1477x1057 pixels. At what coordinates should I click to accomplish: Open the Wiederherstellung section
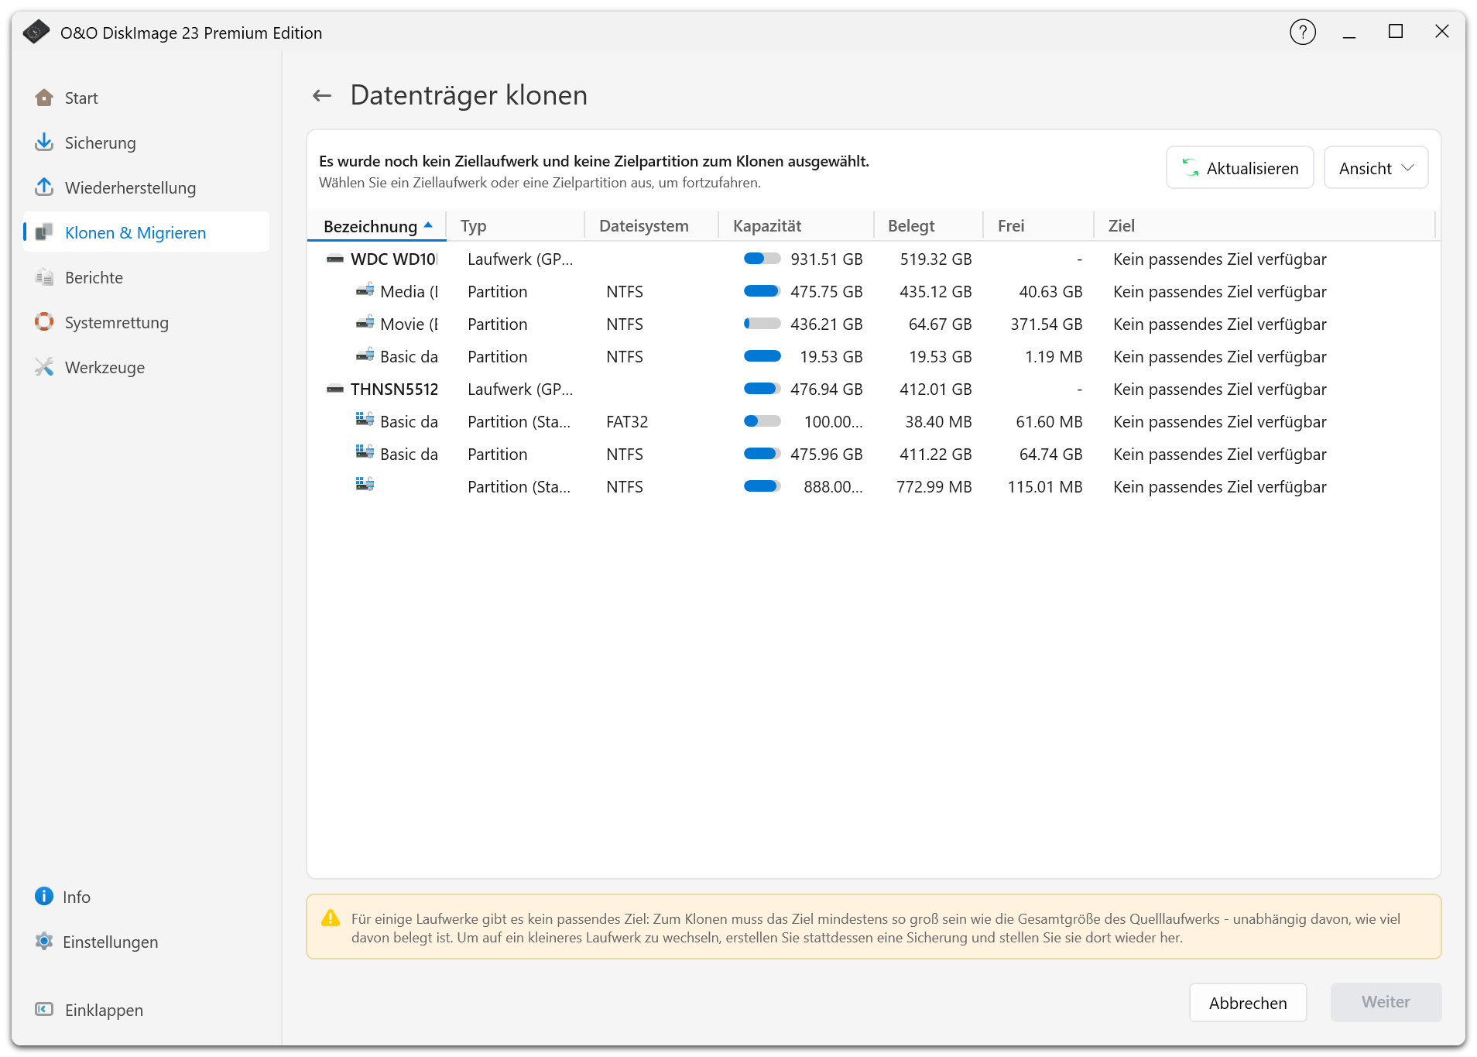tap(146, 187)
